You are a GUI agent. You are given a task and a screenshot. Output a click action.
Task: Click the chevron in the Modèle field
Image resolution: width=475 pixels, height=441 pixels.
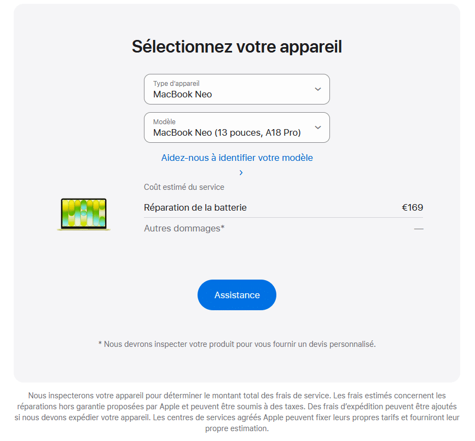tap(317, 127)
